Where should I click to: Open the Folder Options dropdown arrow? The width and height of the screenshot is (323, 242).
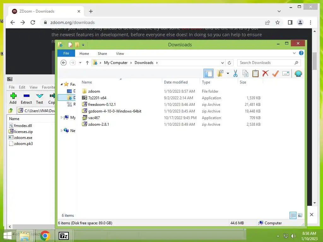[228, 73]
